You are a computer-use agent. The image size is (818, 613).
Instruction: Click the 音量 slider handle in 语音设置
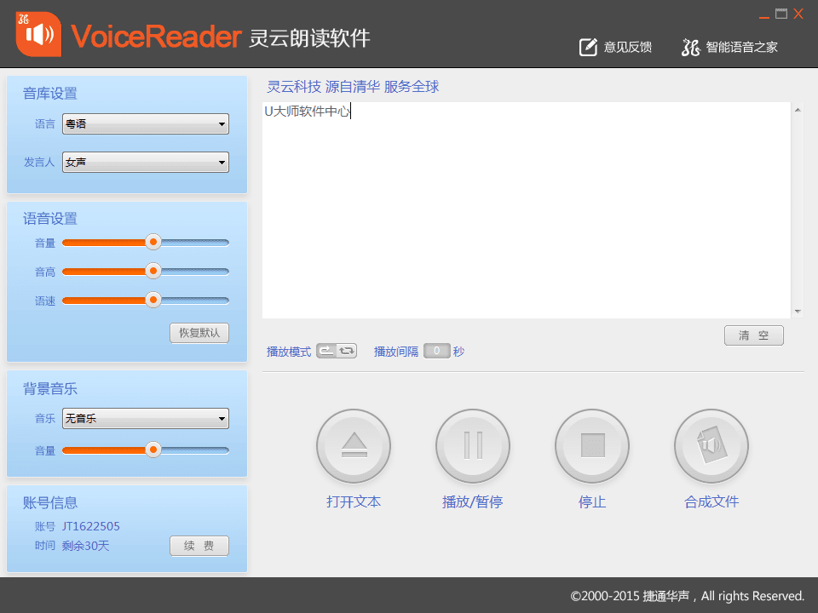tap(153, 242)
